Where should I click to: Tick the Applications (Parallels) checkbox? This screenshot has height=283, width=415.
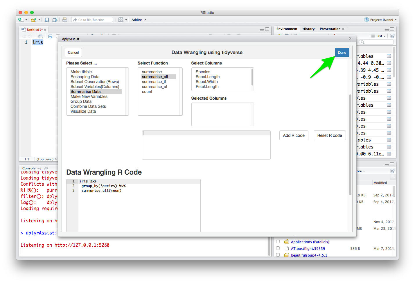[x=278, y=241]
